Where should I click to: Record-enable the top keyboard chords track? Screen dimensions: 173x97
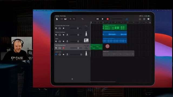[64, 28]
